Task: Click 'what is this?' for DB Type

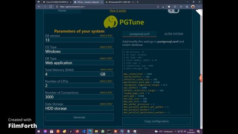Action: click(106, 58)
